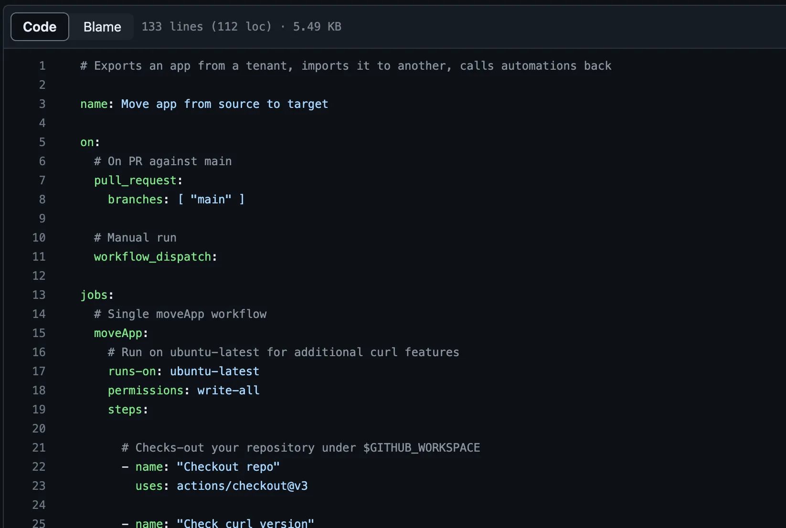
Task: Click line number 1 to link it
Action: pos(42,65)
